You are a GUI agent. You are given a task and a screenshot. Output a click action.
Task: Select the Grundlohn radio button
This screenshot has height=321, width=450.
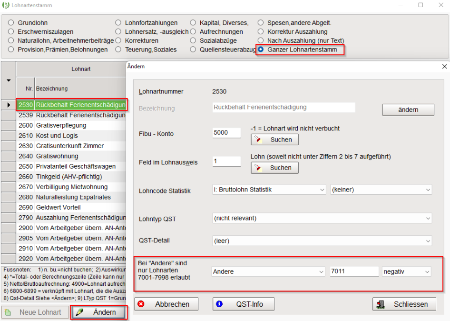coord(11,23)
